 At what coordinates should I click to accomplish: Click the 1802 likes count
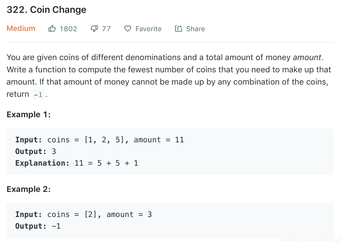[x=68, y=29]
